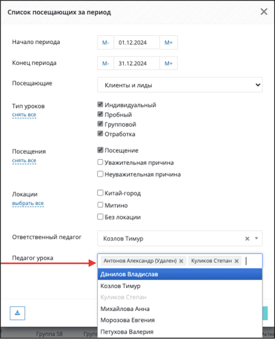Click снять все under Тип уроков
Viewport: 275px width, 339px height.
point(24,114)
